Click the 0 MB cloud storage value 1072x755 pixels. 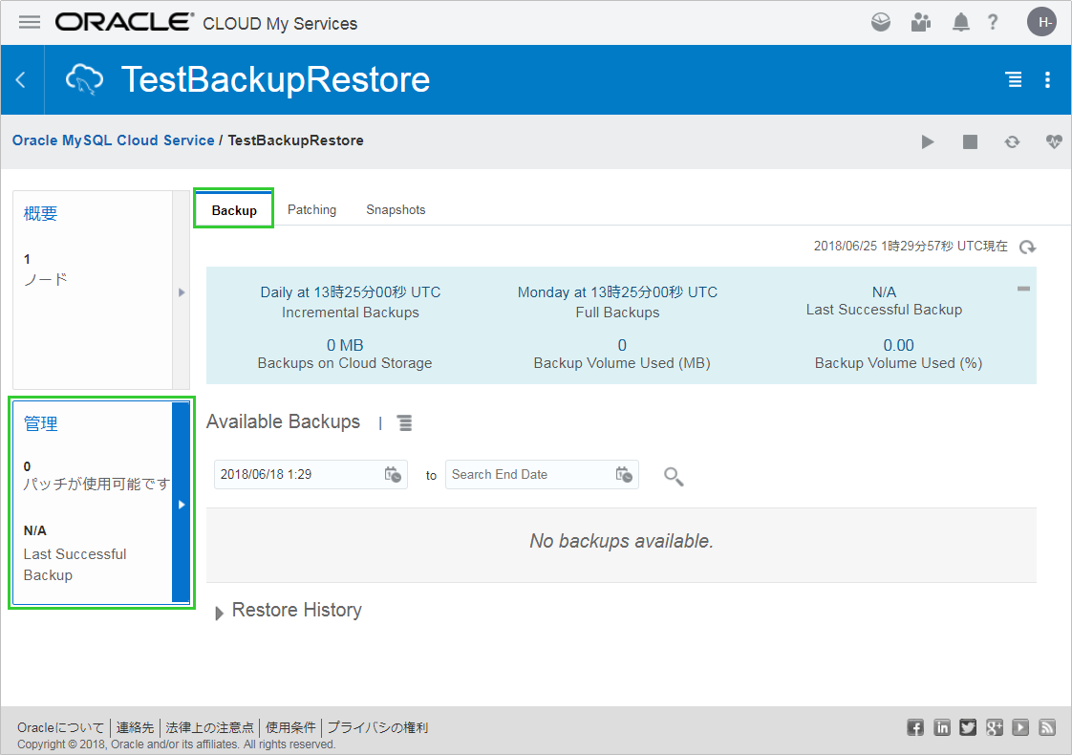[345, 345]
